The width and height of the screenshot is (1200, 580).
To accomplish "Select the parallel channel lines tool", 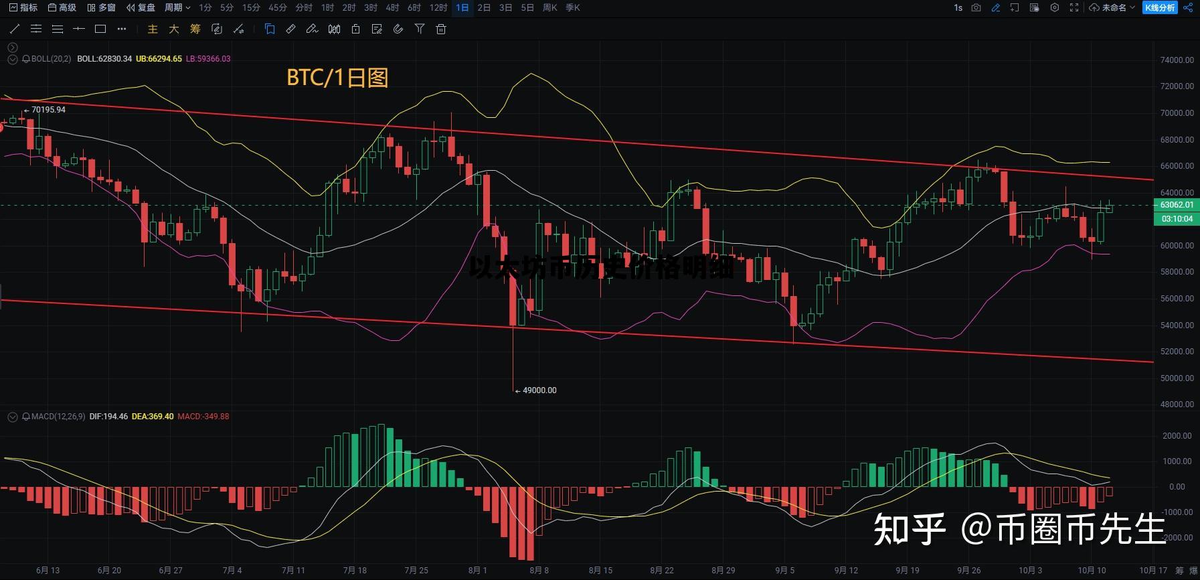I will click(x=36, y=29).
